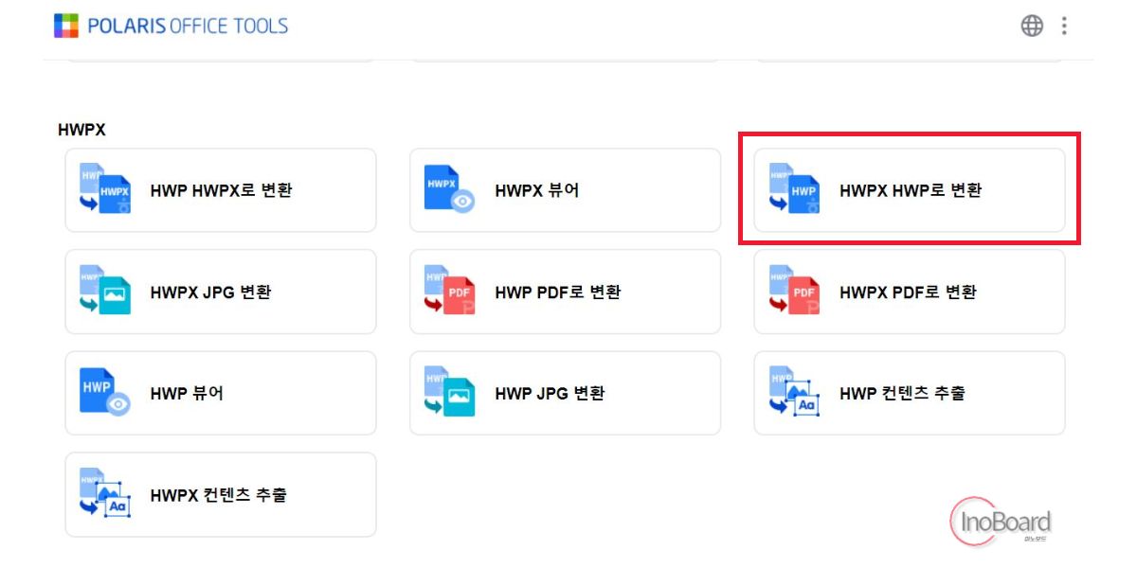The image size is (1137, 568).
Task: Click the HWP to HWPX conversion icon
Action: [x=105, y=189]
